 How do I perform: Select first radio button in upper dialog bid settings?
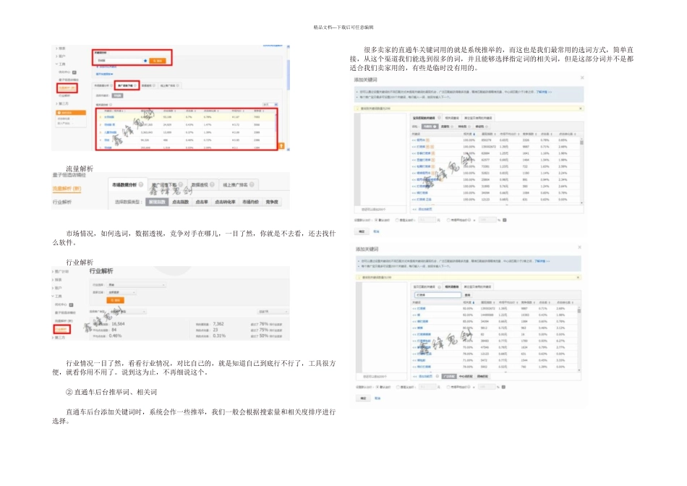[376, 220]
